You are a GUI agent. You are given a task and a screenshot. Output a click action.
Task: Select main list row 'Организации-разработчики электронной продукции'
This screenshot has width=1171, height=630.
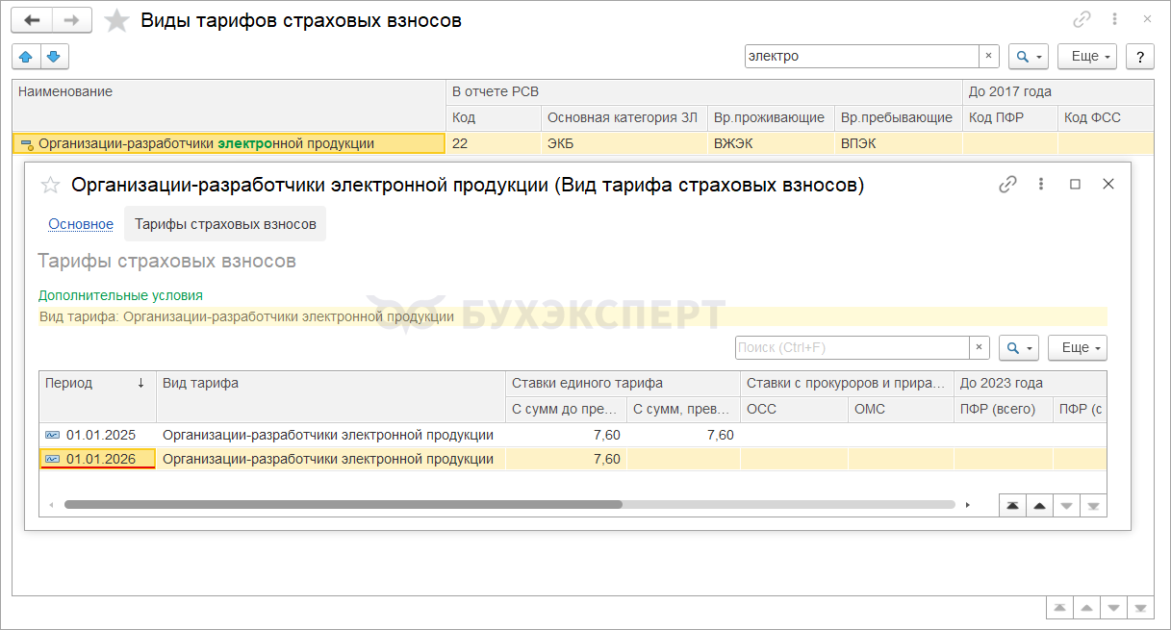click(583, 144)
